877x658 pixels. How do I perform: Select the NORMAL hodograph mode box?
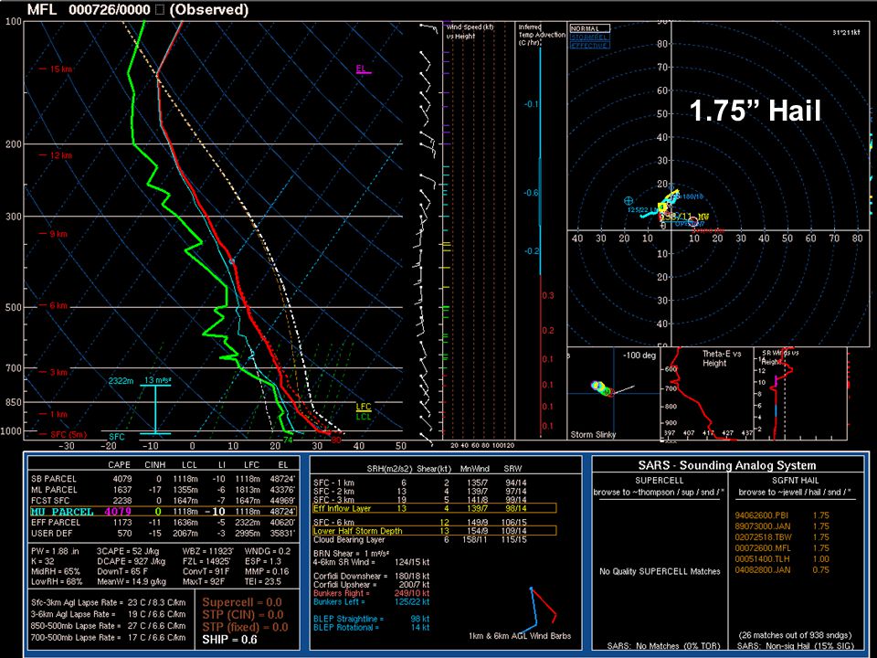(589, 28)
